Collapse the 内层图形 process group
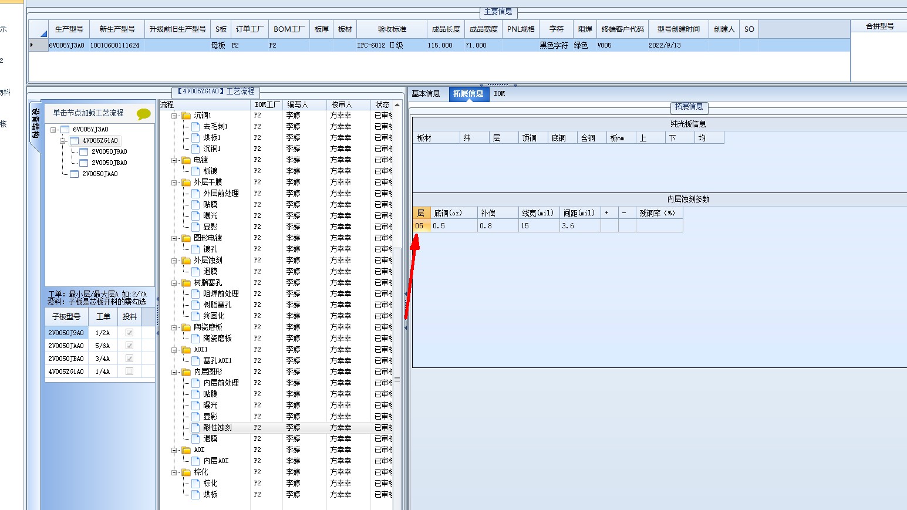Image resolution: width=907 pixels, height=510 pixels. [174, 372]
